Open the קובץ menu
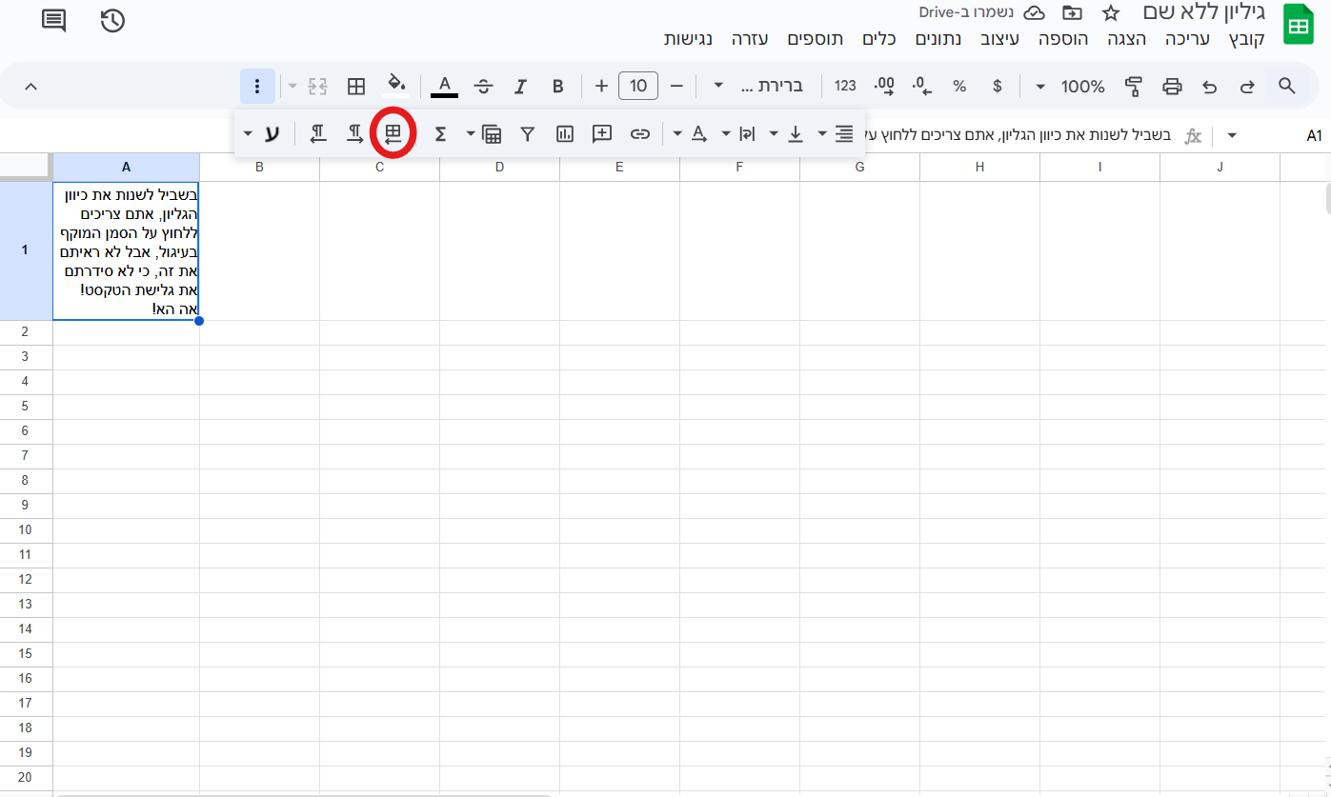 pyautogui.click(x=1246, y=39)
